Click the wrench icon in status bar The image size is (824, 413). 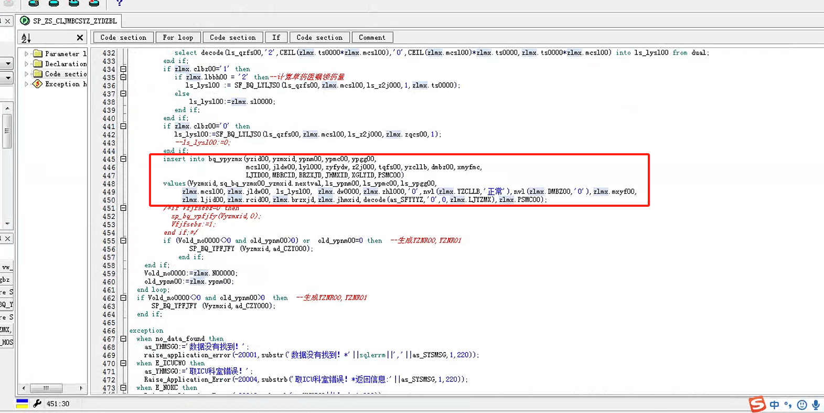[x=37, y=404]
